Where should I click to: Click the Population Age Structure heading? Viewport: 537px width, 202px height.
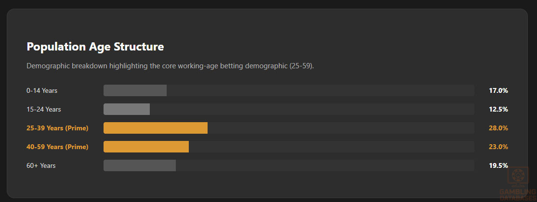point(95,47)
